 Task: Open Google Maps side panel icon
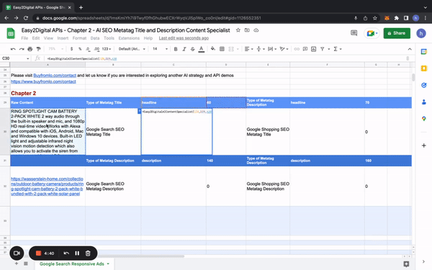[x=424, y=119]
